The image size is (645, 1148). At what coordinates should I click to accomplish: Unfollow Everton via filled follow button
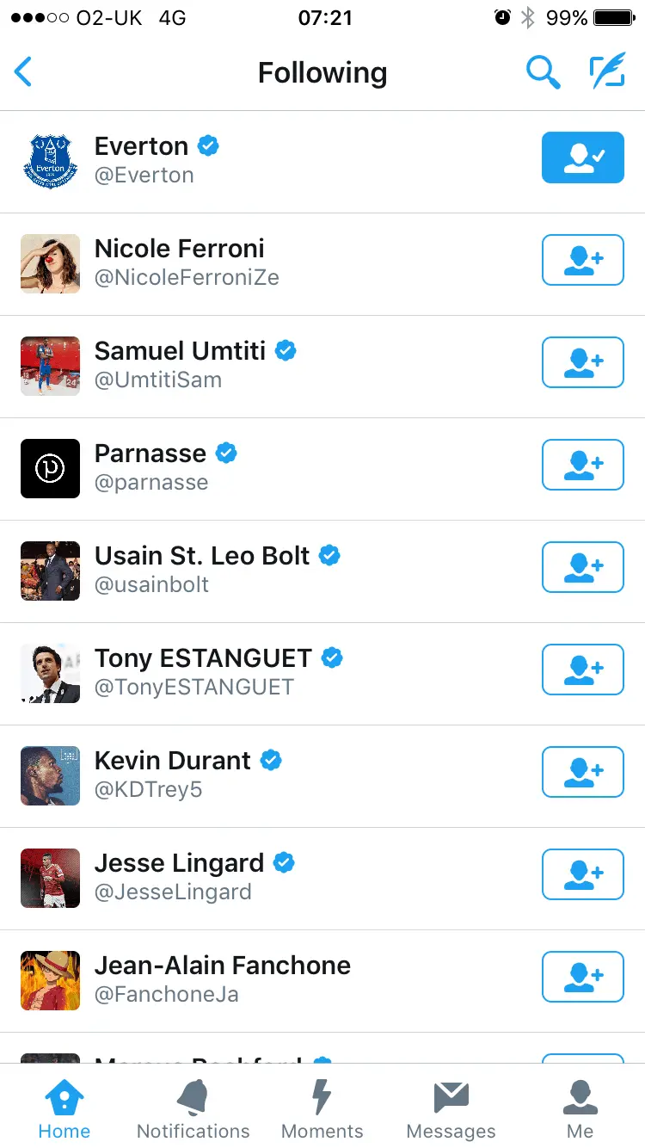pos(582,157)
